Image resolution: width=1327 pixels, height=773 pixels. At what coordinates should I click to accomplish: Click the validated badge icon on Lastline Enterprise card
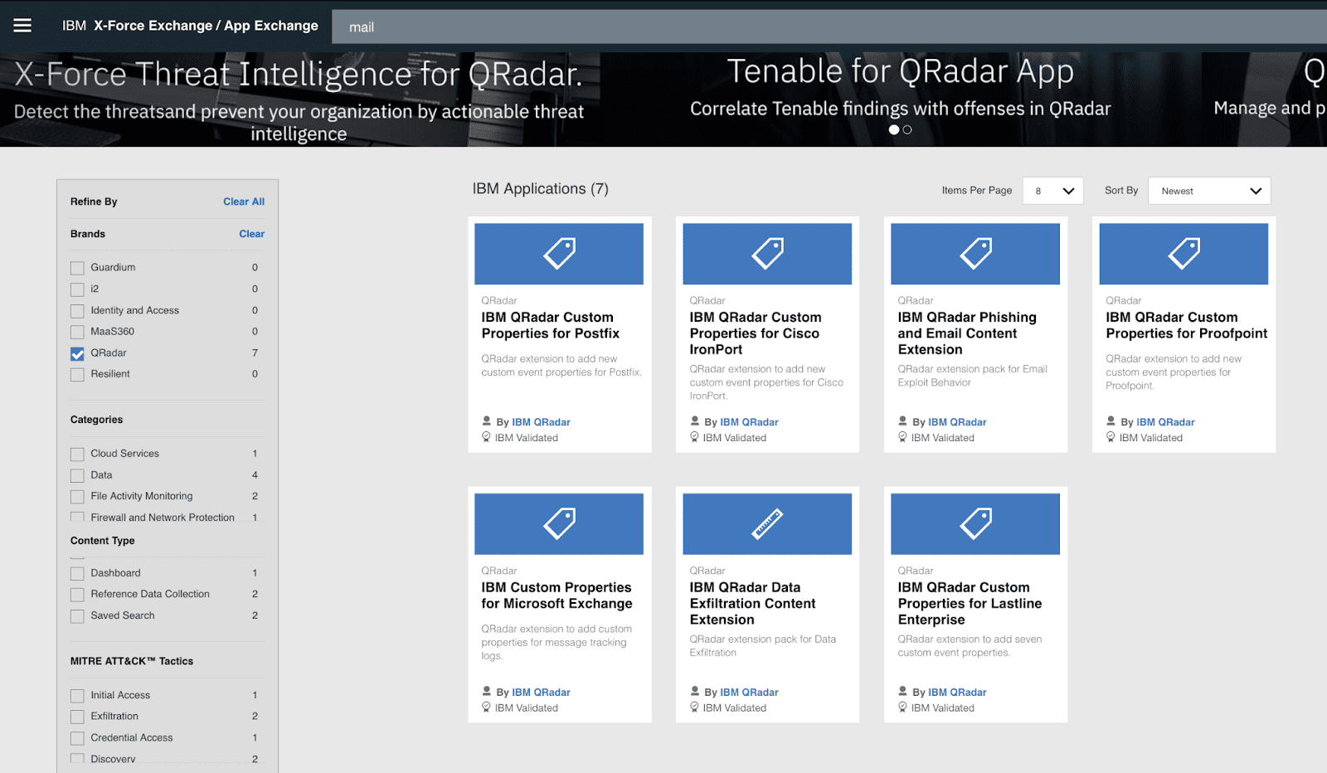(903, 707)
